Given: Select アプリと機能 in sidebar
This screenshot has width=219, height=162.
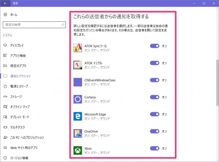Looking at the screenshot, I should (x=18, y=56).
